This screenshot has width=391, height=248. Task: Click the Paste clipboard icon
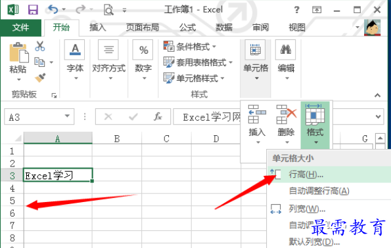coord(18,52)
